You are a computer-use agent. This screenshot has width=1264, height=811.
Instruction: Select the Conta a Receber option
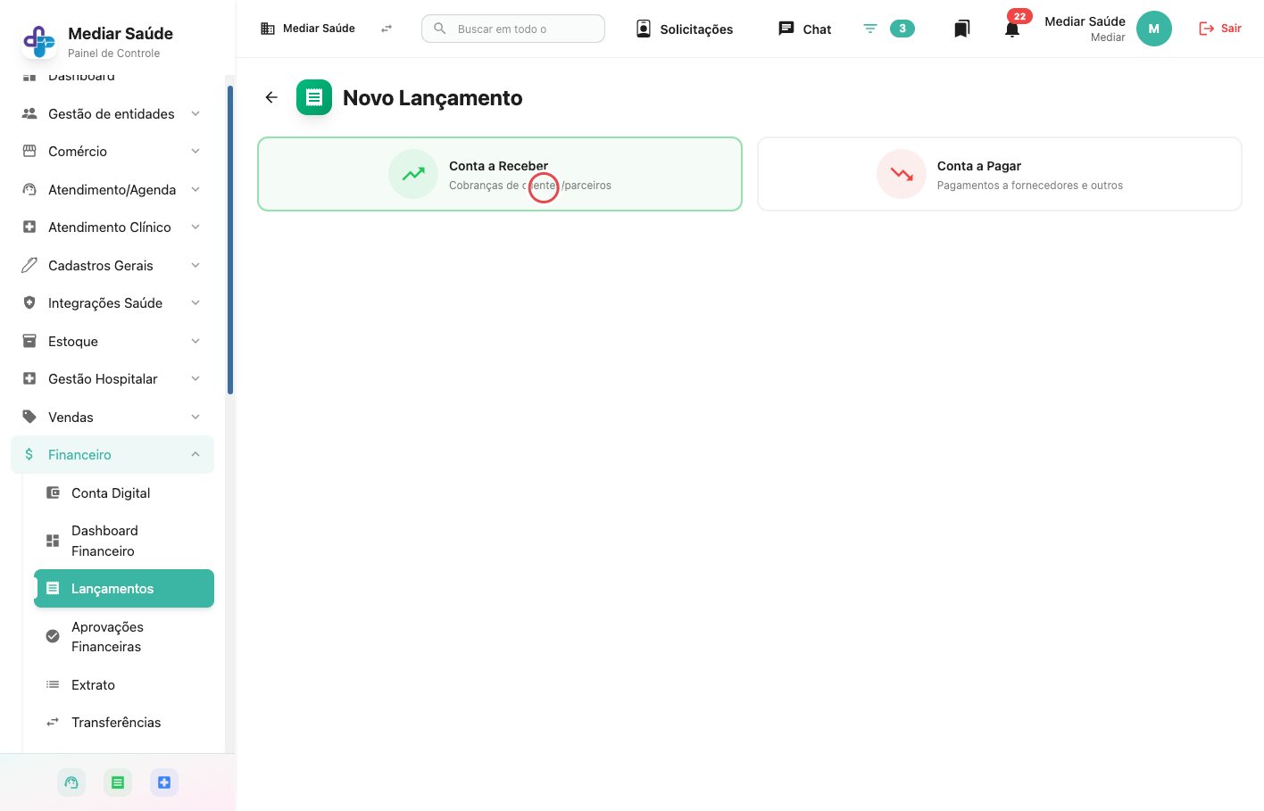[500, 174]
